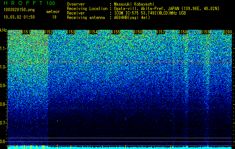The image size is (235, 149).
Task: Click the Receiving Location label
Action: [x=87, y=9]
